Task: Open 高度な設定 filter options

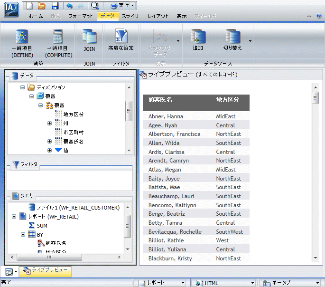Action: (x=121, y=40)
